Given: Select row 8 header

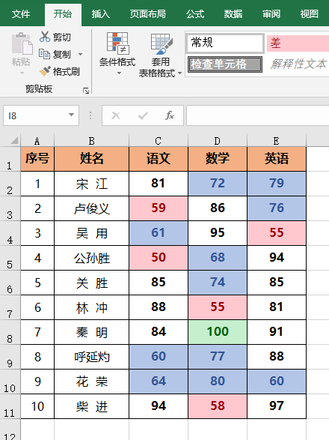Looking at the screenshot, I should [10, 332].
